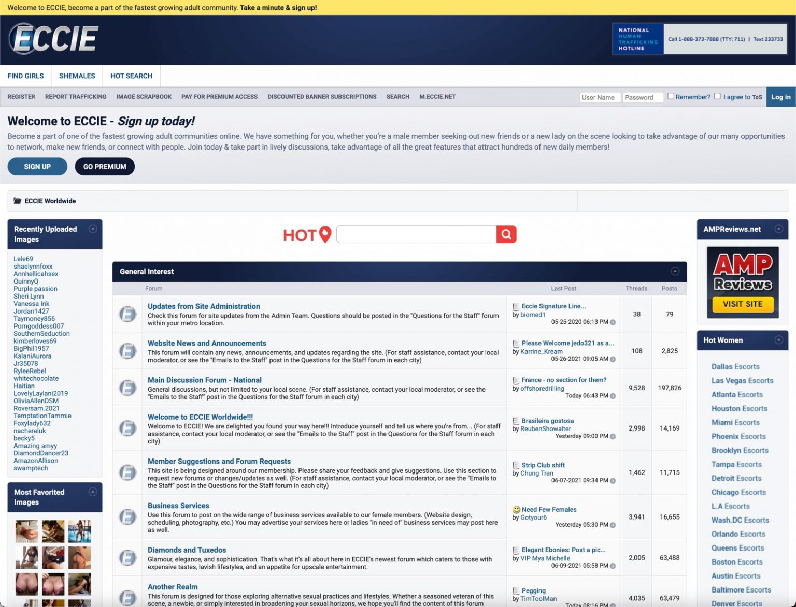Click smiley icon beside Need Few Females
The image size is (796, 607).
(516, 510)
